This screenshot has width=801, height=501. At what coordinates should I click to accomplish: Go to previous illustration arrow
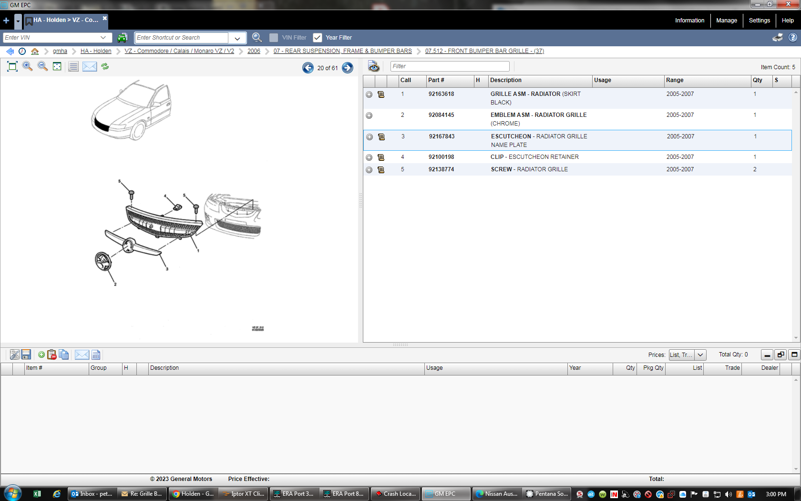(x=308, y=68)
